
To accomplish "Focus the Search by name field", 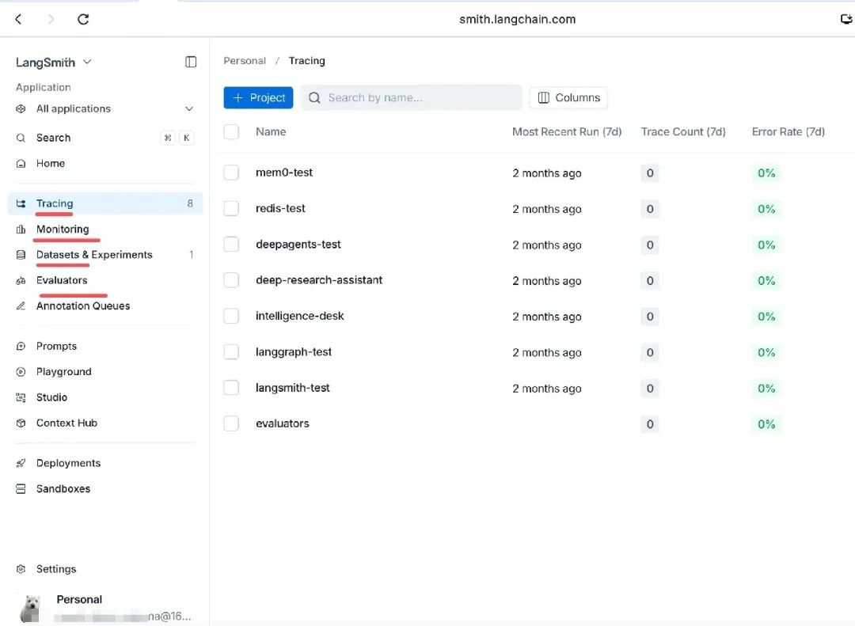I will [x=412, y=97].
